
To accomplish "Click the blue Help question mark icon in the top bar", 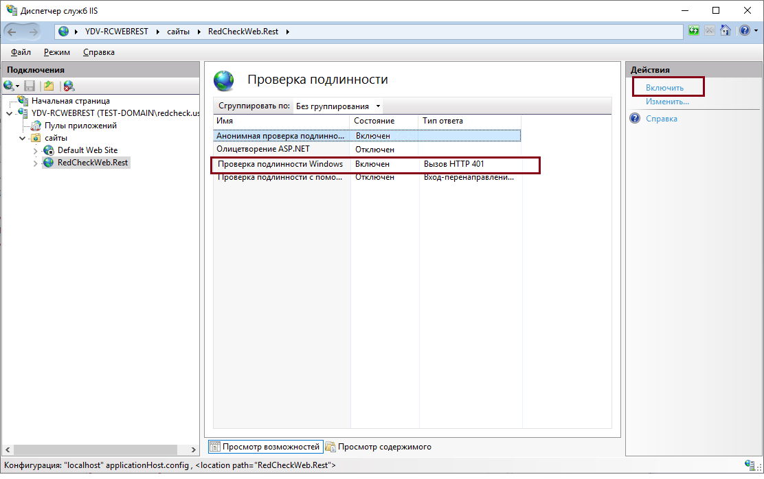I will (743, 31).
